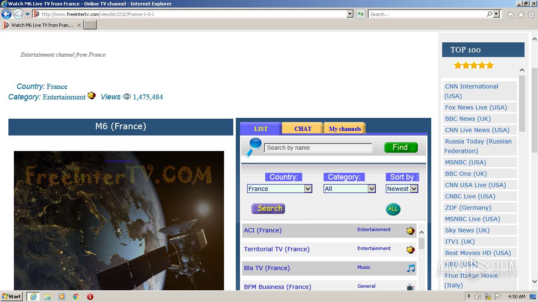This screenshot has height=302, width=538.
Task: Expand the address bar history dropdown arrow
Action: pos(350,14)
